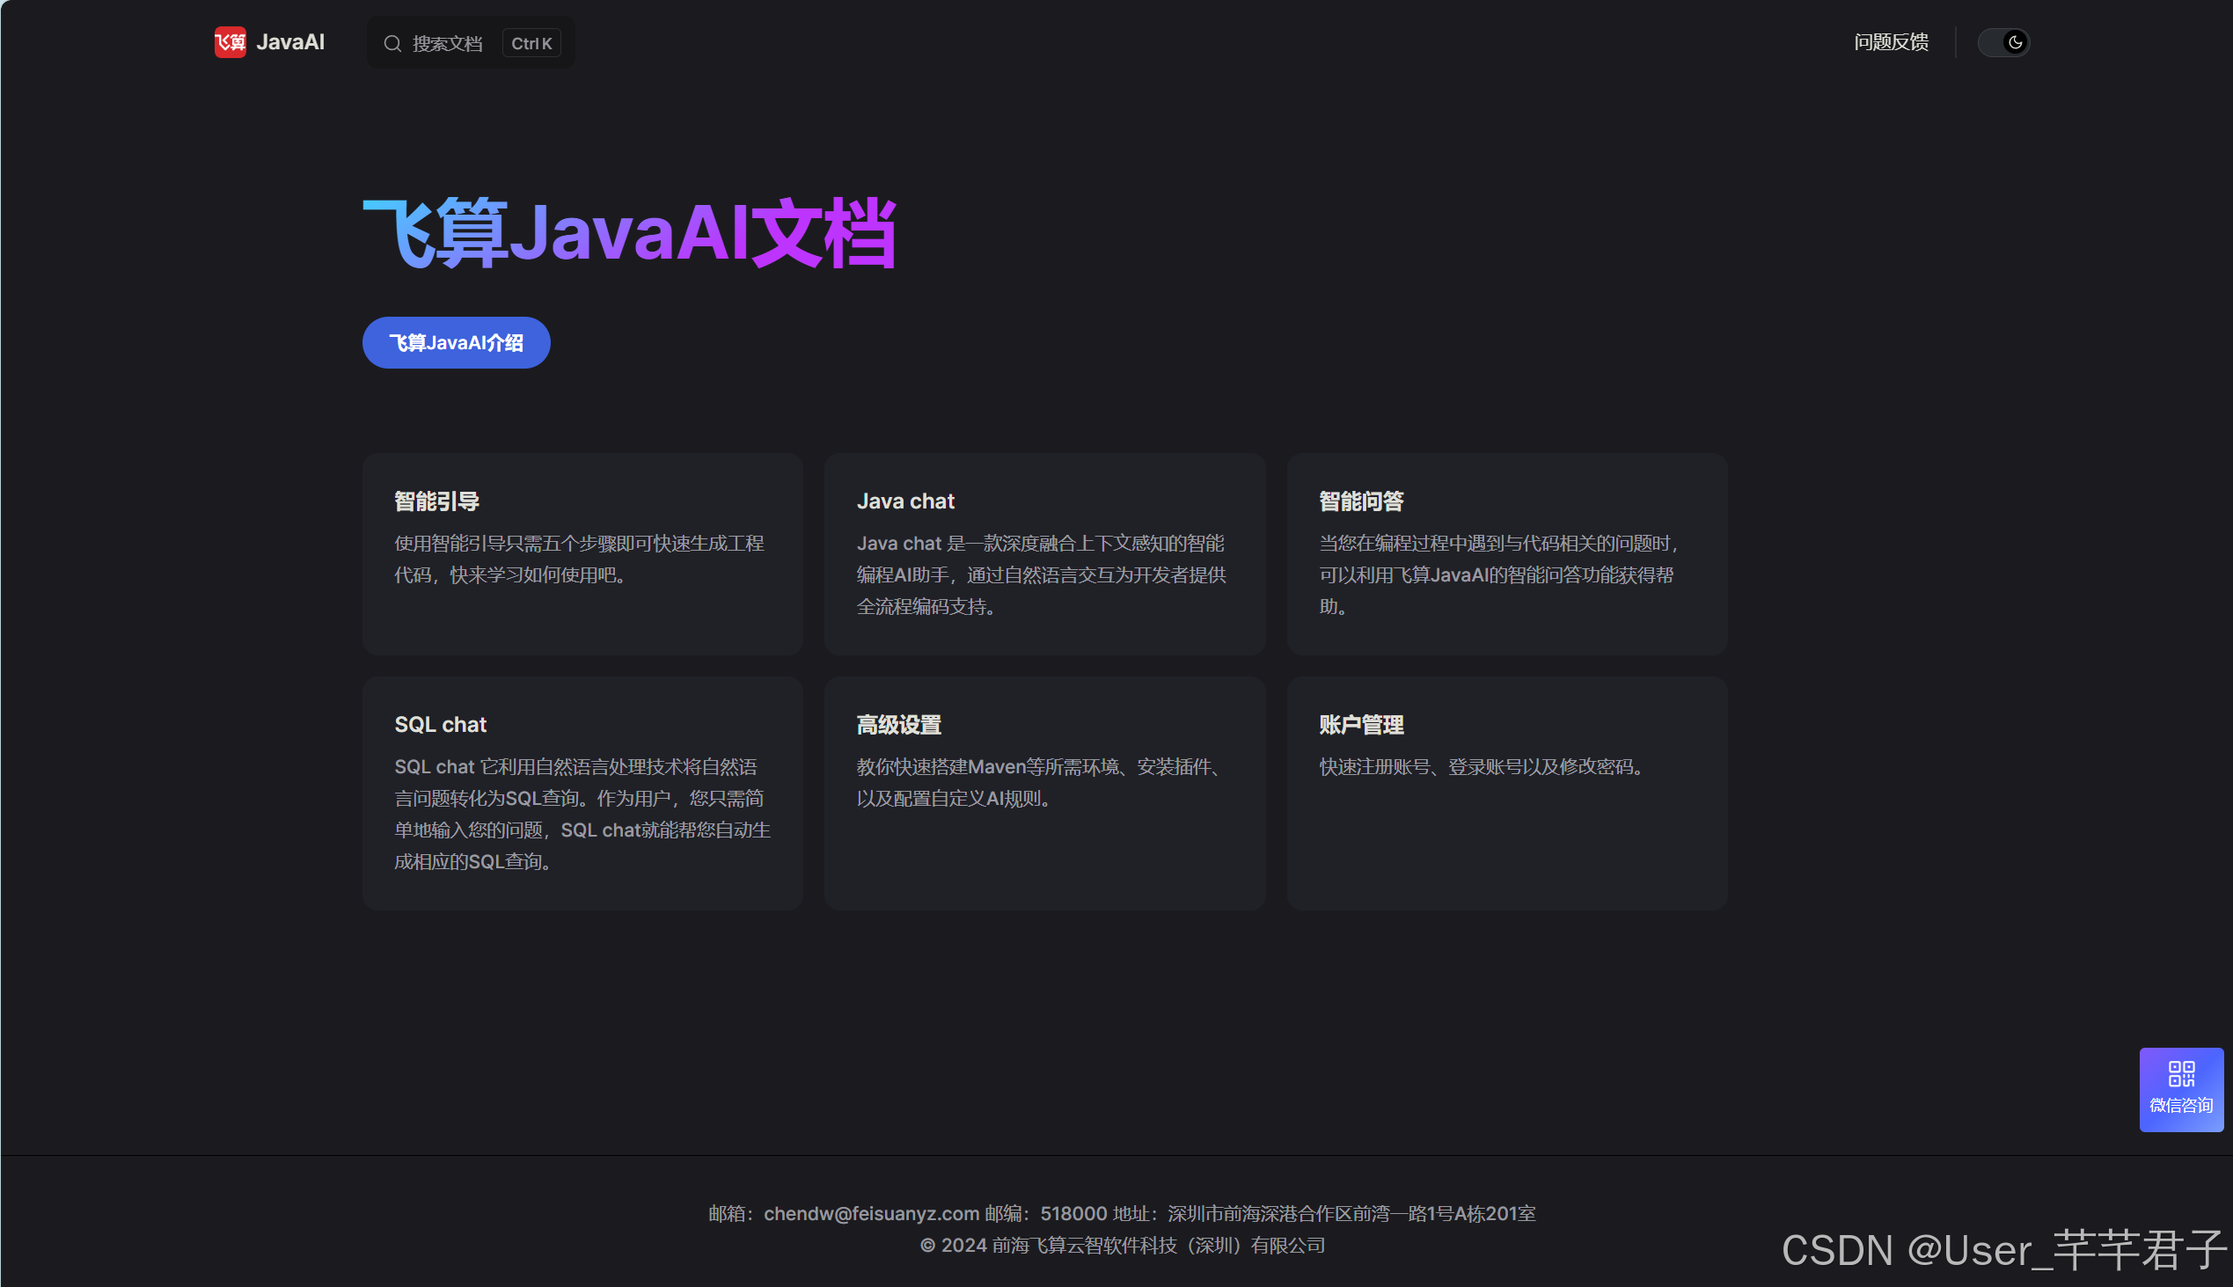Click the QR code icon in 微信咨询 widget
The image size is (2233, 1287).
tap(2181, 1074)
